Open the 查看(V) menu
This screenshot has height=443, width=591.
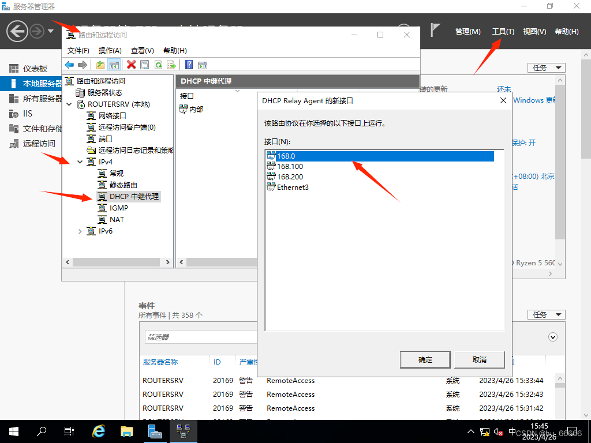(142, 51)
